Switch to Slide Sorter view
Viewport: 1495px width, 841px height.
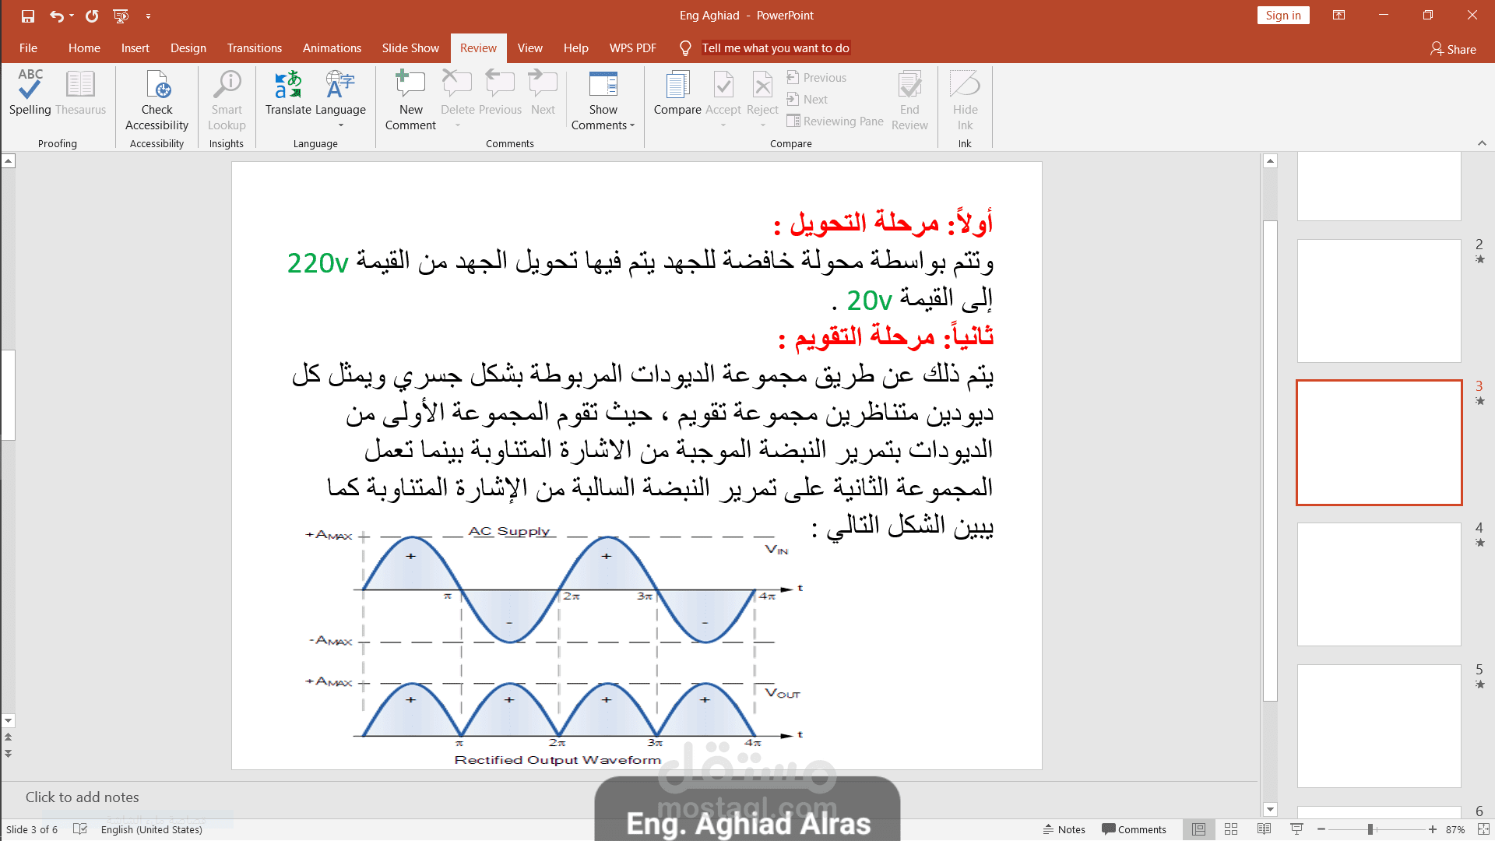pyautogui.click(x=1231, y=829)
